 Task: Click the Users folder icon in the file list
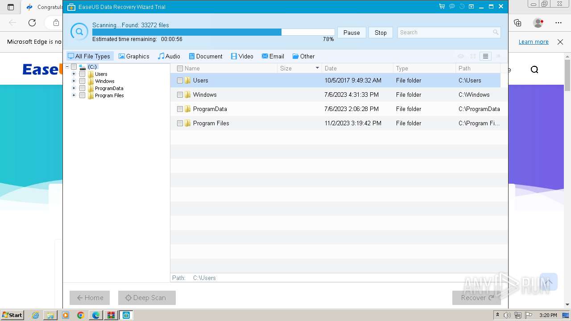(x=188, y=80)
